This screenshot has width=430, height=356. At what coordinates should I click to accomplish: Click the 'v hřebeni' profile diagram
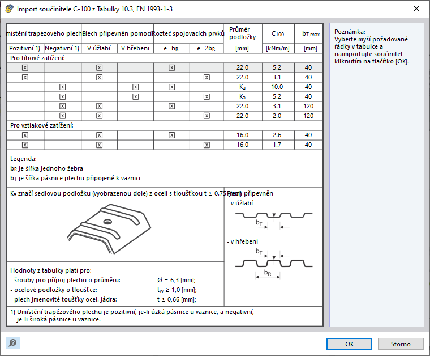tap(274, 264)
